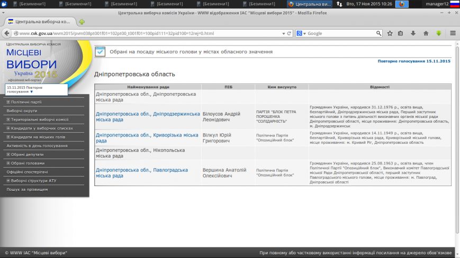Open the bookmarks list icon
The width and height of the screenshot is (460, 258).
(400, 33)
